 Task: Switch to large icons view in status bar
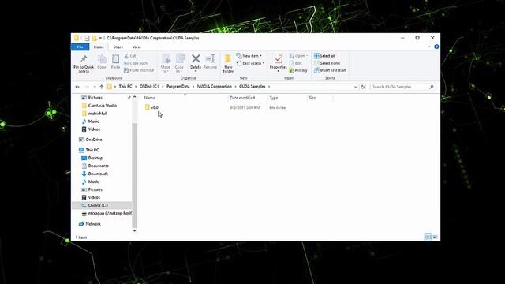tap(435, 237)
